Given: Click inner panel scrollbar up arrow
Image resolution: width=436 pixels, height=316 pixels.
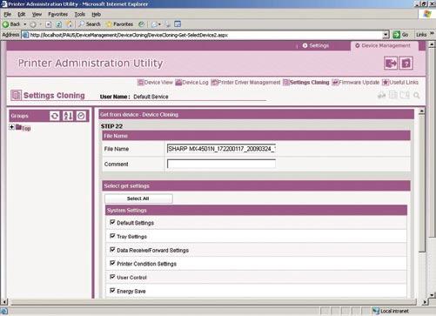Looking at the screenshot, I should click(x=422, y=111).
